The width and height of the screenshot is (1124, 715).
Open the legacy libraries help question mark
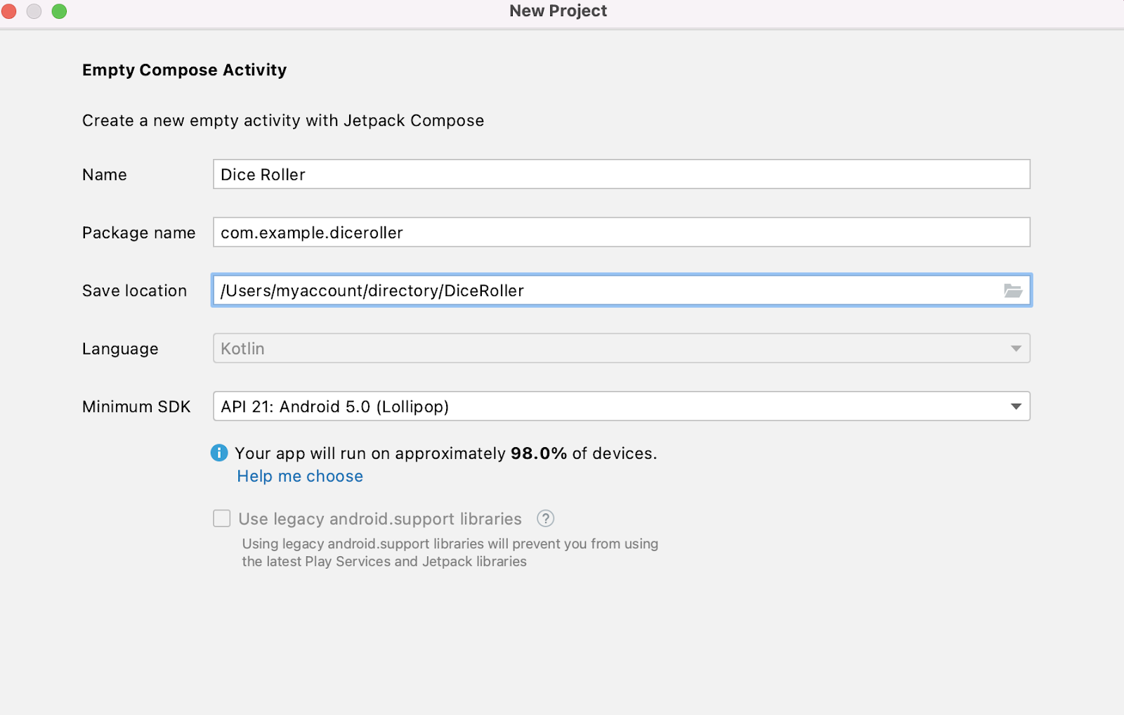[x=546, y=519]
